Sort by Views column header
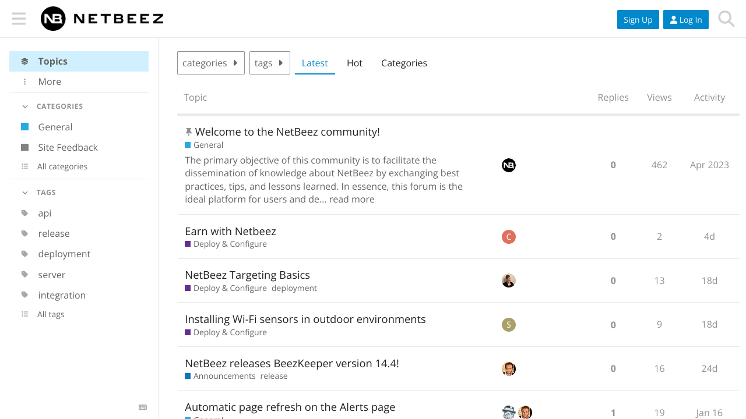This screenshot has height=419, width=746. coord(659,97)
